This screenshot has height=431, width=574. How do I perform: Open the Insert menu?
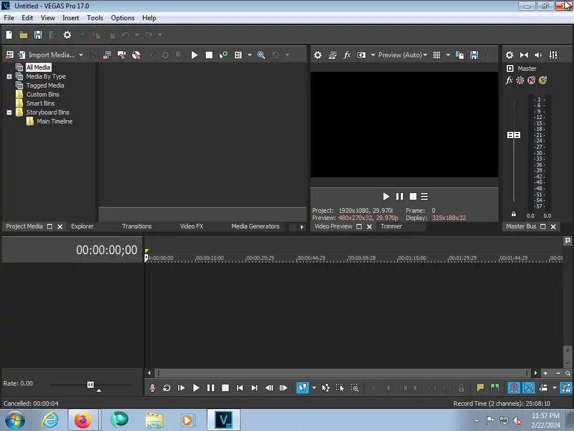pos(71,18)
